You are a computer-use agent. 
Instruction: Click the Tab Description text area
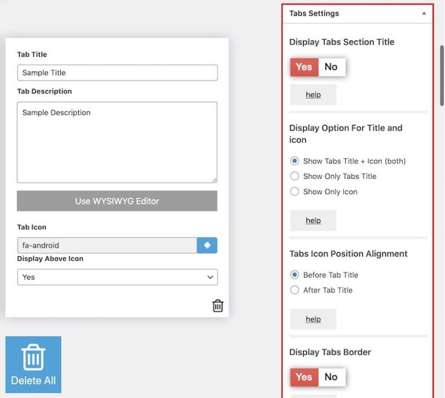117,142
